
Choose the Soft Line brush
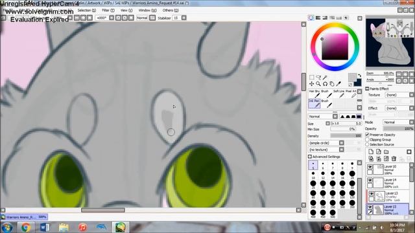(338, 93)
